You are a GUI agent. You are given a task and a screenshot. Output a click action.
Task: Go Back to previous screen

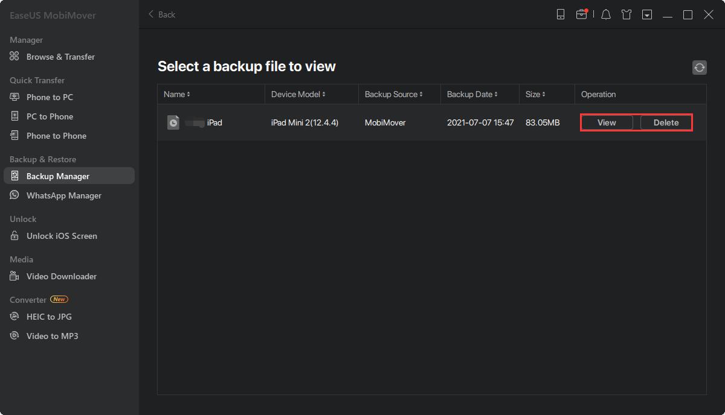tap(162, 14)
